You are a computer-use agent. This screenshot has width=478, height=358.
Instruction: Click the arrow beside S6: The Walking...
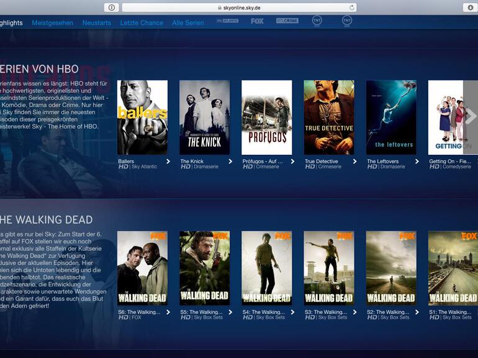pos(168,312)
